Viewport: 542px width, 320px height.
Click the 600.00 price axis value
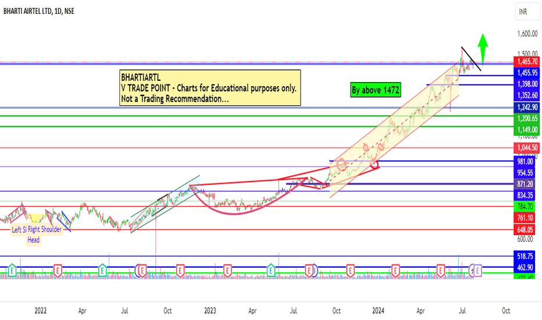(525, 239)
